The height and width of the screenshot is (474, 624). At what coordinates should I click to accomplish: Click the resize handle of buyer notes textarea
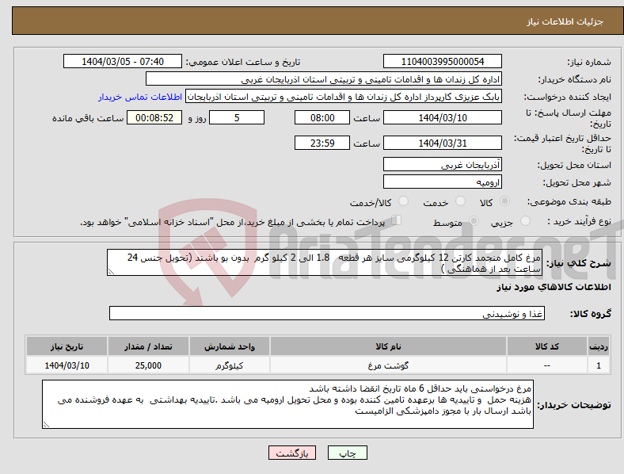pos(46,425)
